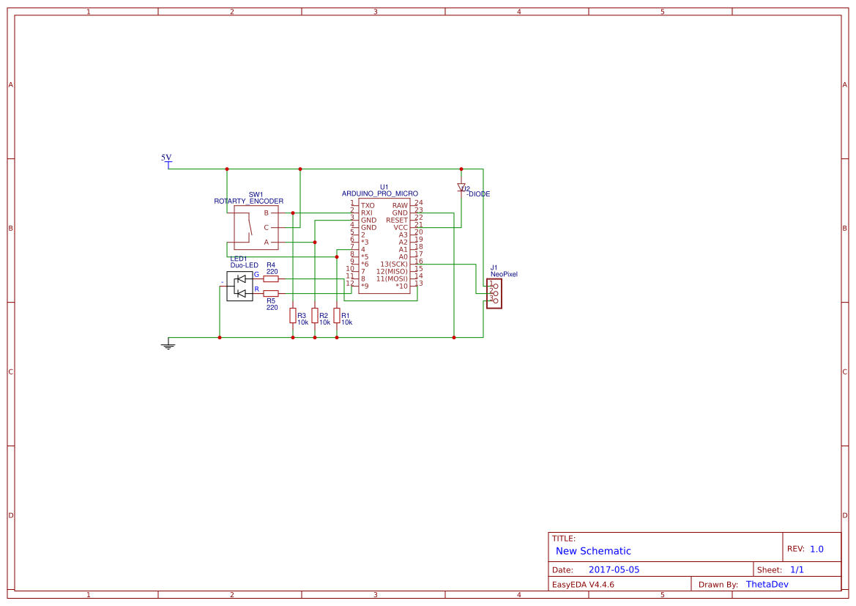Click the R pin label on Duo-LED

point(256,289)
